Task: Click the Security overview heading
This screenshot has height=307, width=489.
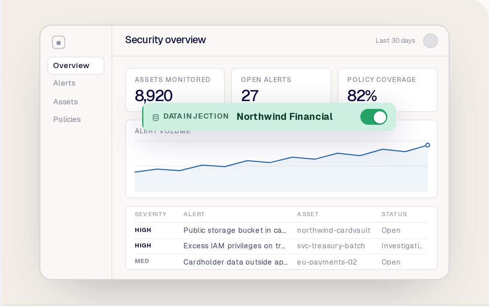Action: coord(165,40)
